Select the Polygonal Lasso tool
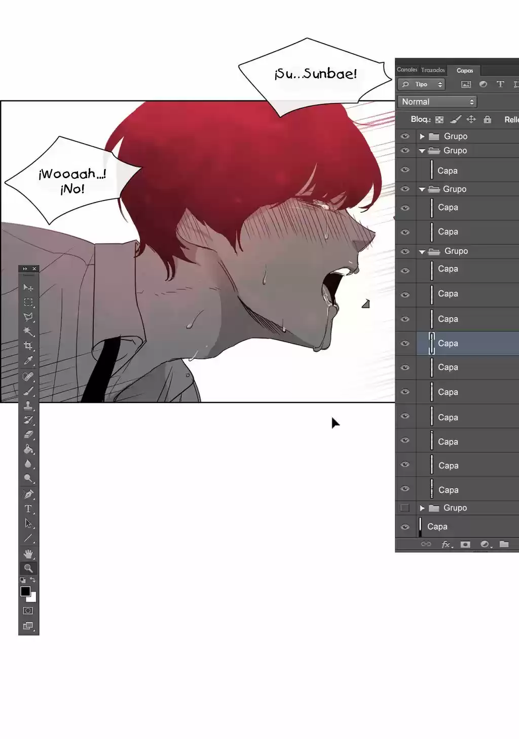Viewport: 519px width, 739px height. tap(28, 317)
